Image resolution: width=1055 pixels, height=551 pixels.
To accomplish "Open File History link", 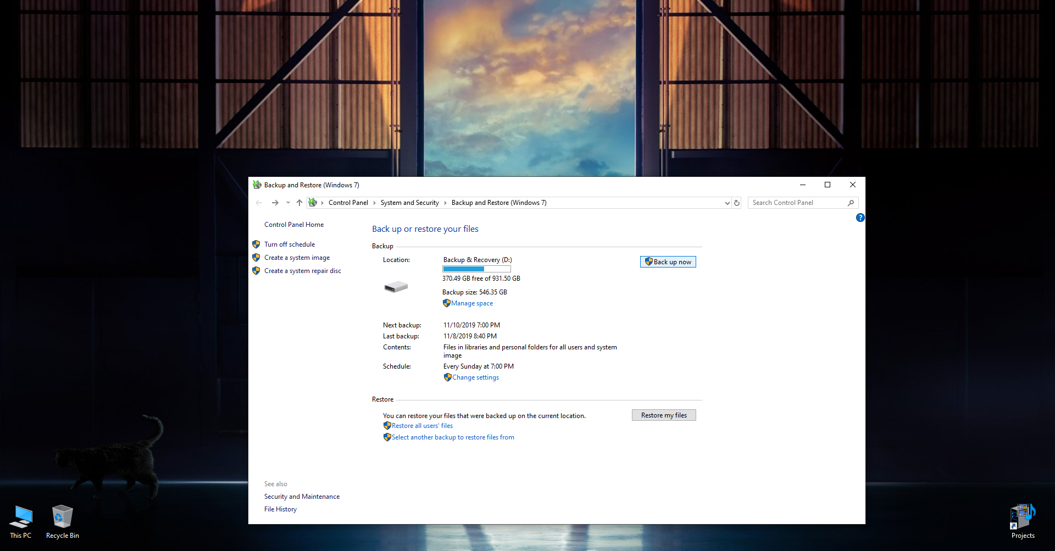I will [280, 509].
